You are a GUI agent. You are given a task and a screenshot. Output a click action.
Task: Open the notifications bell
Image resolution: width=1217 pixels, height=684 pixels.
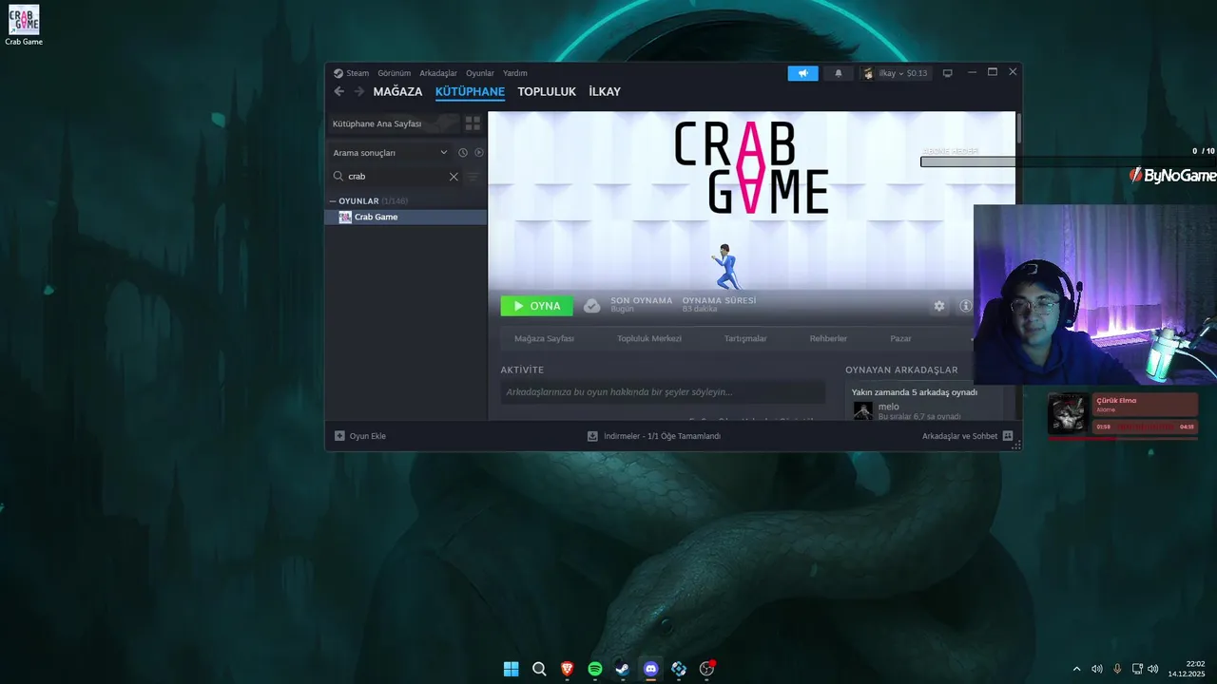pyautogui.click(x=839, y=73)
